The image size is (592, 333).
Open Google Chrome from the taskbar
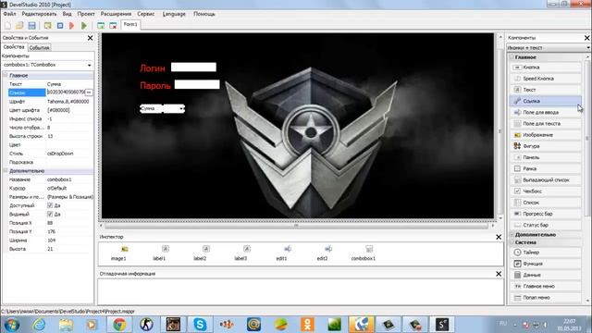click(119, 324)
